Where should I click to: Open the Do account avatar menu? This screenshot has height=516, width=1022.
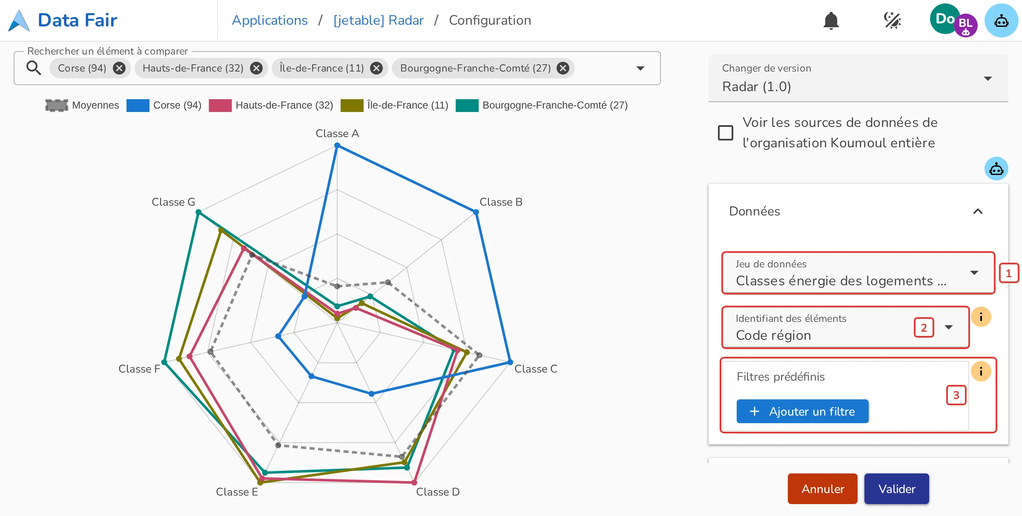[x=944, y=19]
